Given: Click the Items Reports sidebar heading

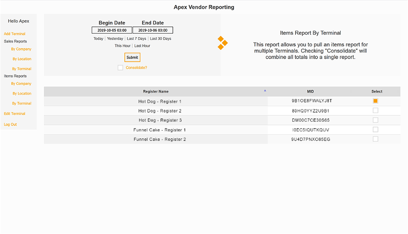Looking at the screenshot, I should pyautogui.click(x=15, y=76).
